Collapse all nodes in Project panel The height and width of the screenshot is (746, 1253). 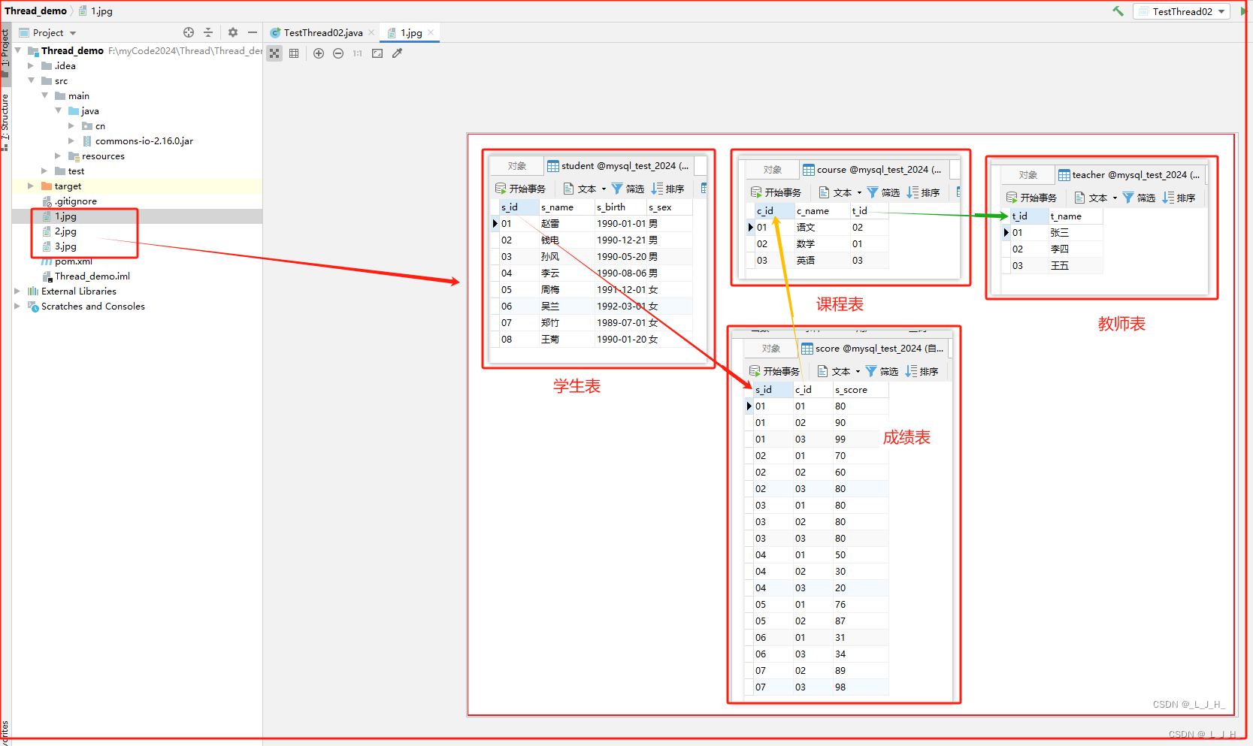(208, 32)
